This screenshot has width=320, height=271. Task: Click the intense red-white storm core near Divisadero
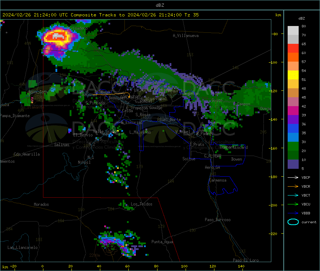pyautogui.click(x=58, y=37)
